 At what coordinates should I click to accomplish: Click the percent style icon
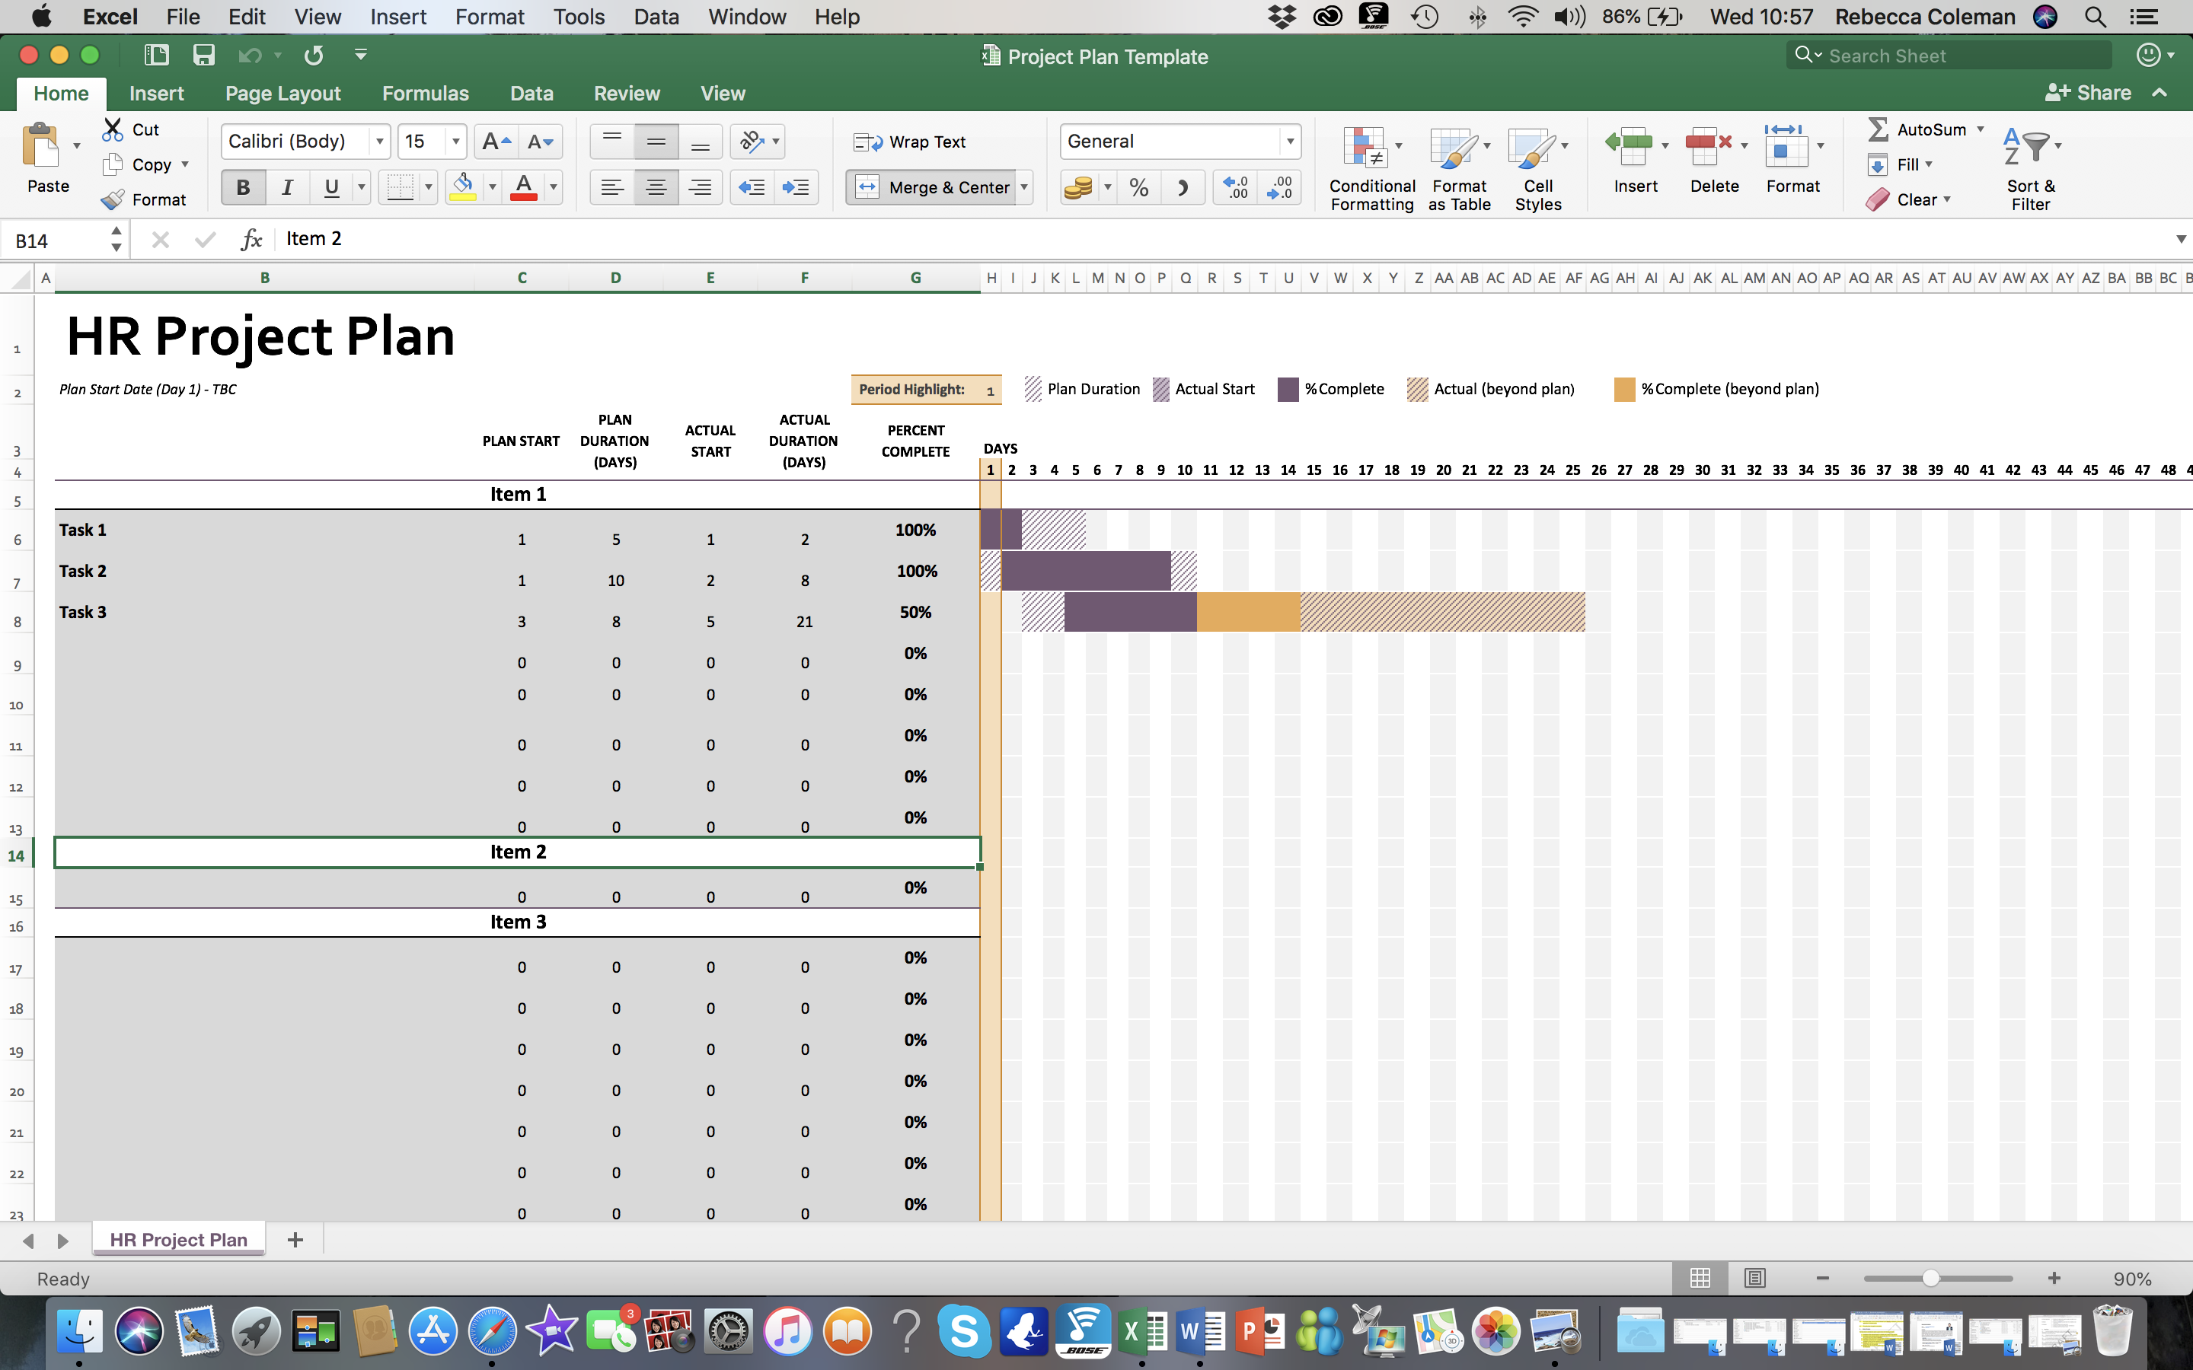point(1139,187)
